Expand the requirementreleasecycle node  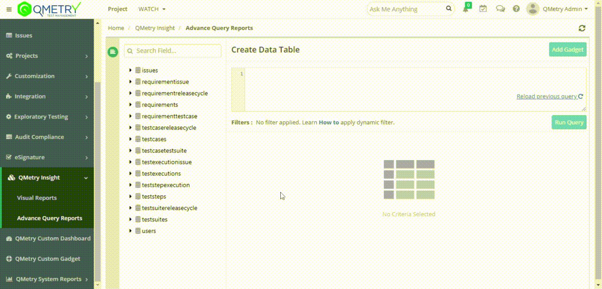130,93
